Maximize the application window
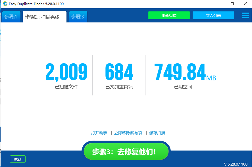 [x=232, y=4]
